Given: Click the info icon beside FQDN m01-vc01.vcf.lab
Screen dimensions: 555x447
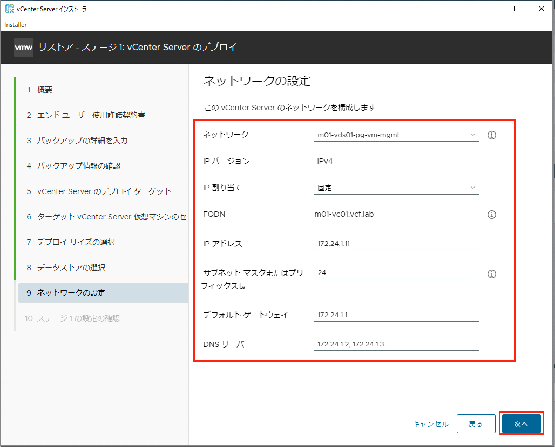Looking at the screenshot, I should 492,215.
